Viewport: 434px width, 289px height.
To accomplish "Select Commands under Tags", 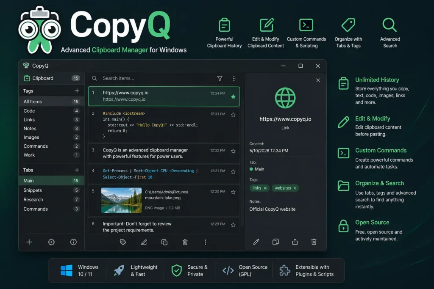I will 51,146.
